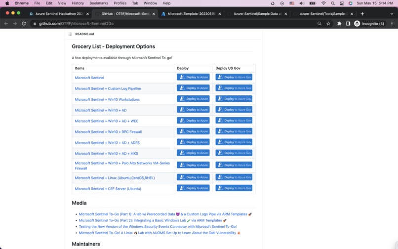Viewport: 398px width, 249px height.
Task: Click the browser forward arrow
Action: pos(15,24)
